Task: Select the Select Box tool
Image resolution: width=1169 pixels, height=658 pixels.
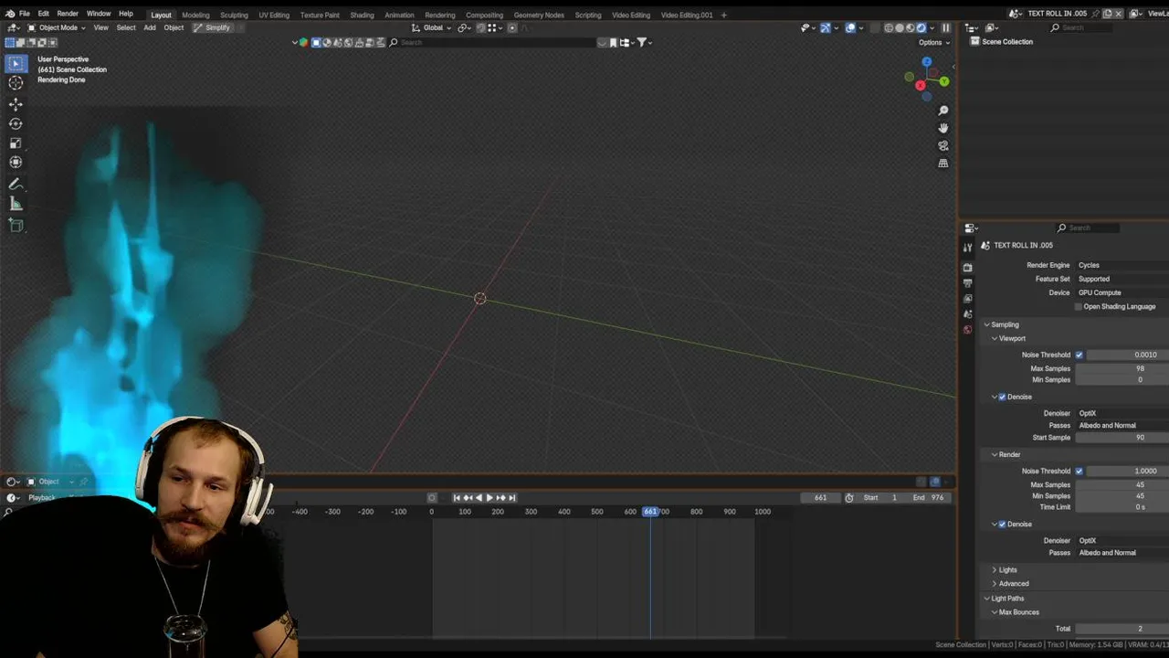Action: 16,63
